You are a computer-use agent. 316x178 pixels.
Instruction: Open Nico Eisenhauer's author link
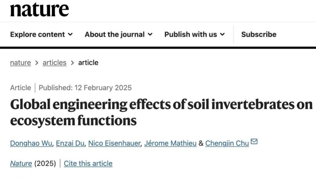click(115, 143)
